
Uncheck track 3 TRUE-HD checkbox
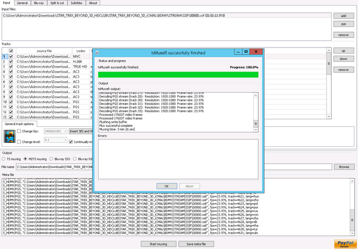click(11, 66)
